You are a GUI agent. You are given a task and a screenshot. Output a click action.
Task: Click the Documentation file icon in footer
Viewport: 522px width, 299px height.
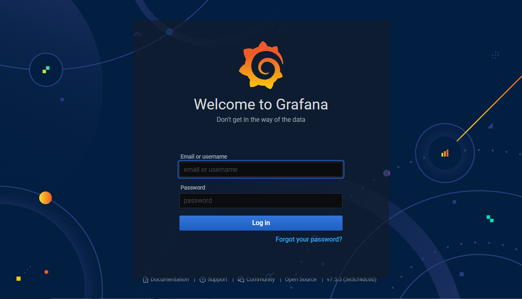(x=145, y=280)
